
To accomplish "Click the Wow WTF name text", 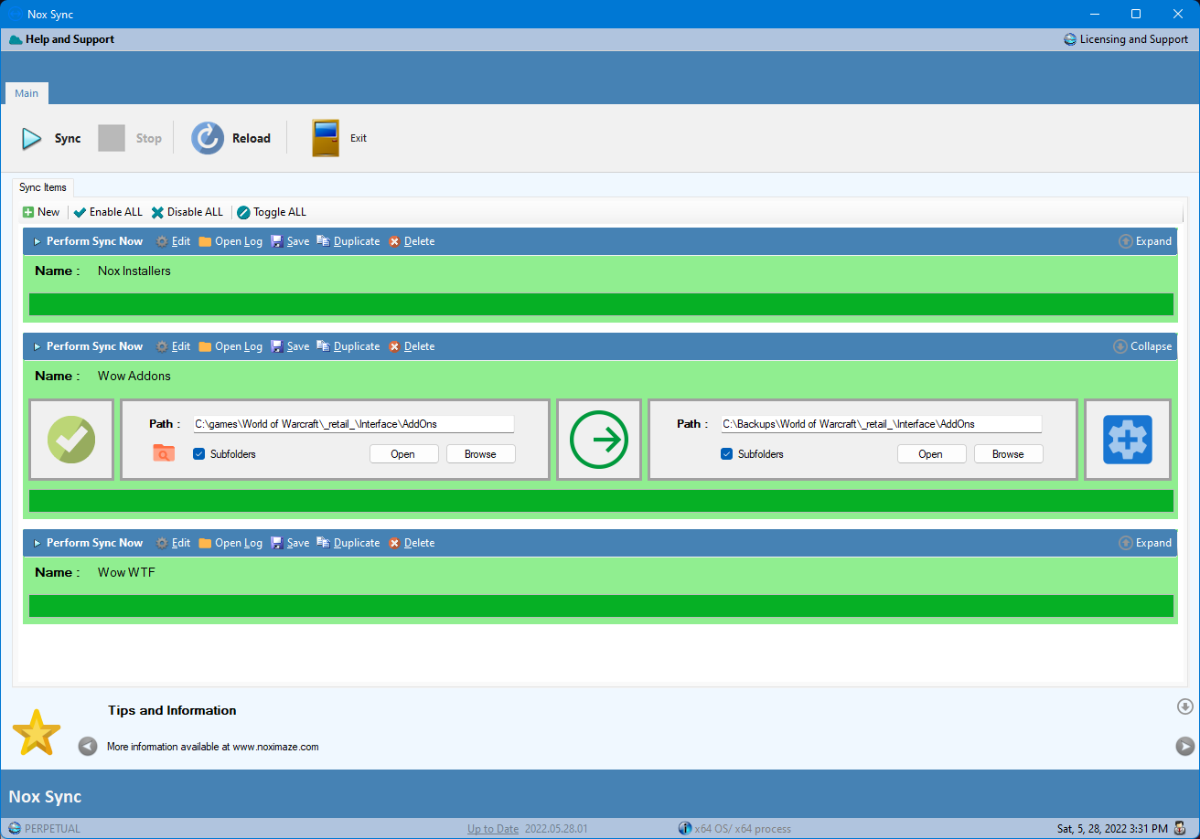I will 127,573.
